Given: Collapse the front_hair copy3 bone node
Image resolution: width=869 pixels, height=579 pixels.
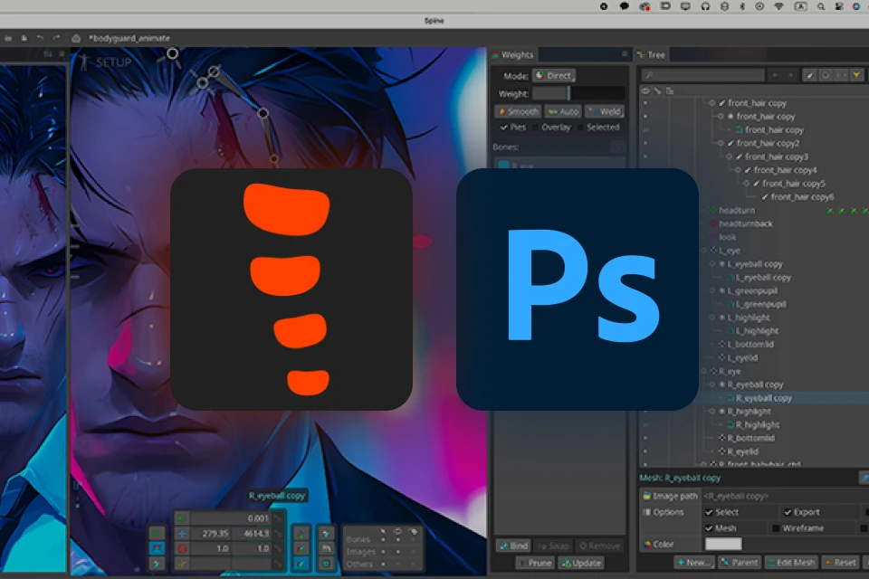Looking at the screenshot, I should (730, 157).
